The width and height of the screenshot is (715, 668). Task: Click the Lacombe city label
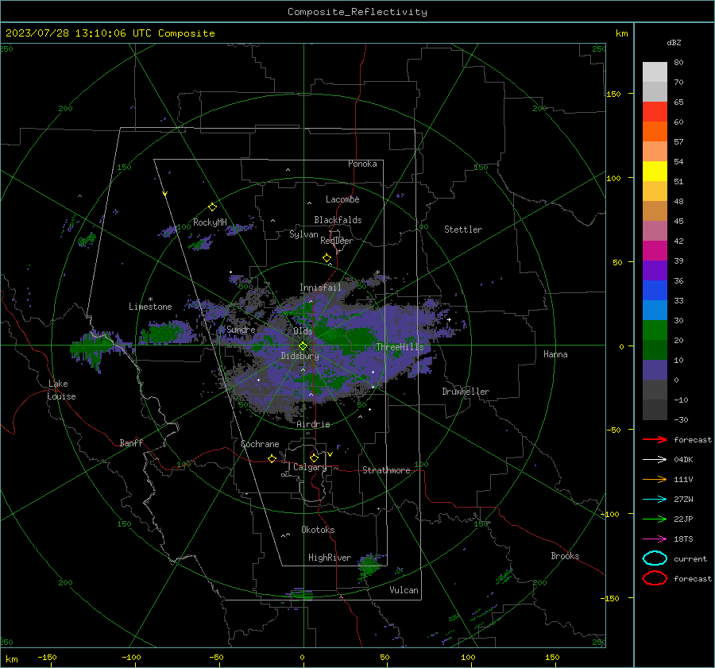[342, 199]
